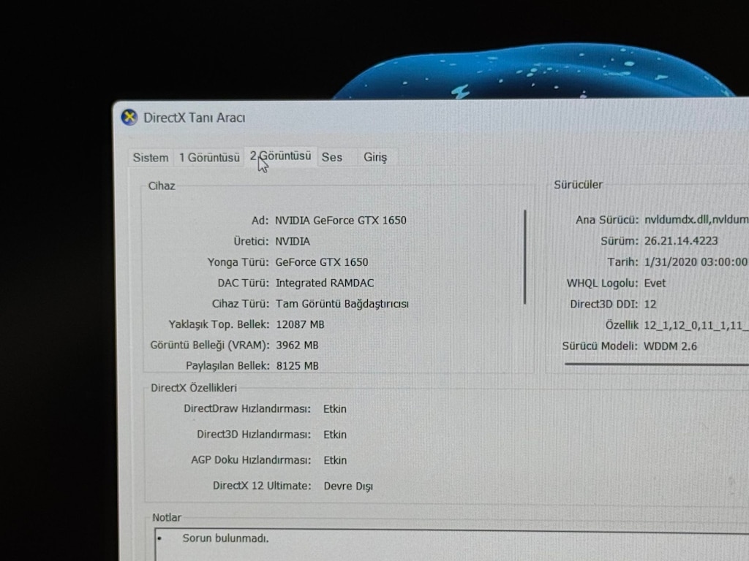749x561 pixels.
Task: Click the WHQL Logolu value Evet
Action: (x=655, y=283)
